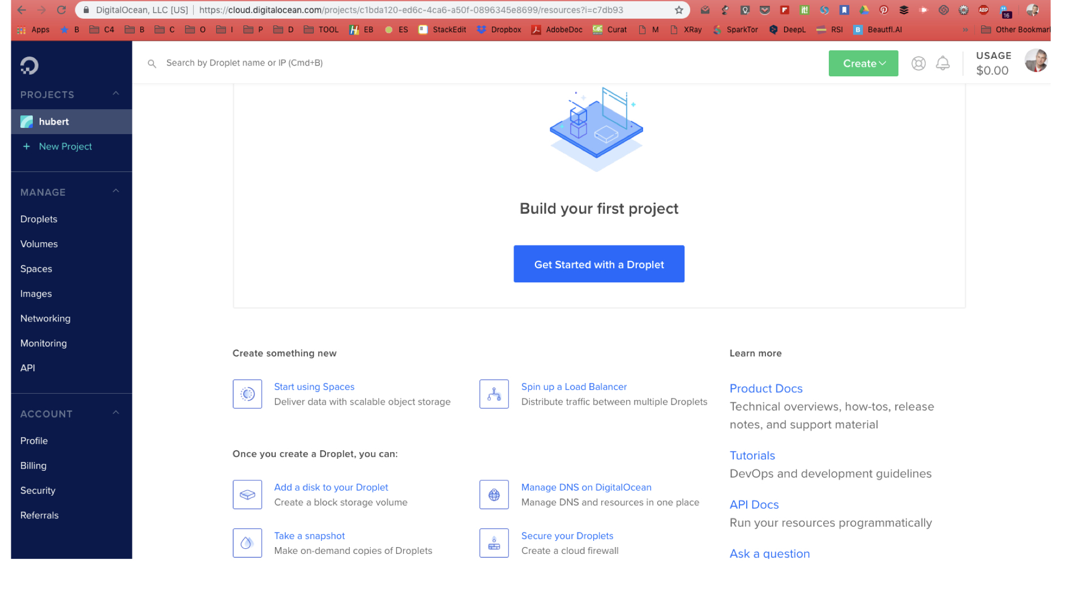Open Networking in the sidebar
The width and height of the screenshot is (1087, 611).
45,319
